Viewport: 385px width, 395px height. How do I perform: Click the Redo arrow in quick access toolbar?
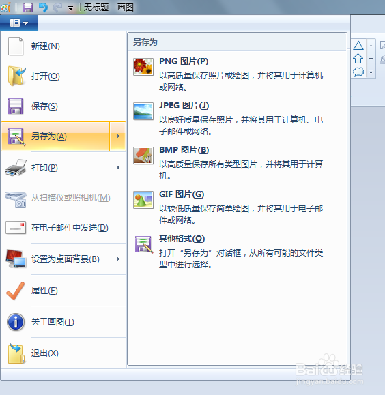(x=58, y=7)
